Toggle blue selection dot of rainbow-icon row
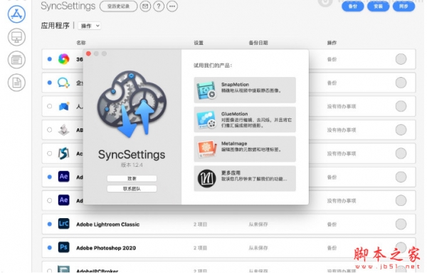The width and height of the screenshot is (427, 273). pyautogui.click(x=50, y=59)
